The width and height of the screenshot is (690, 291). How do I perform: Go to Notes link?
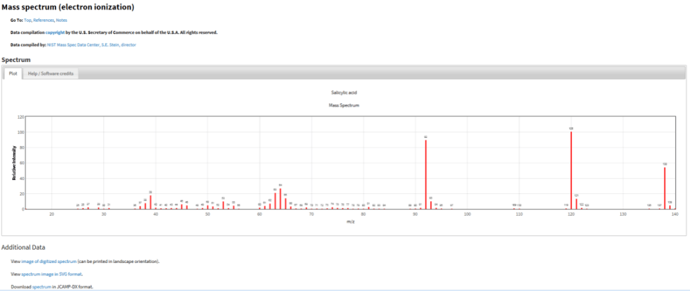61,20
